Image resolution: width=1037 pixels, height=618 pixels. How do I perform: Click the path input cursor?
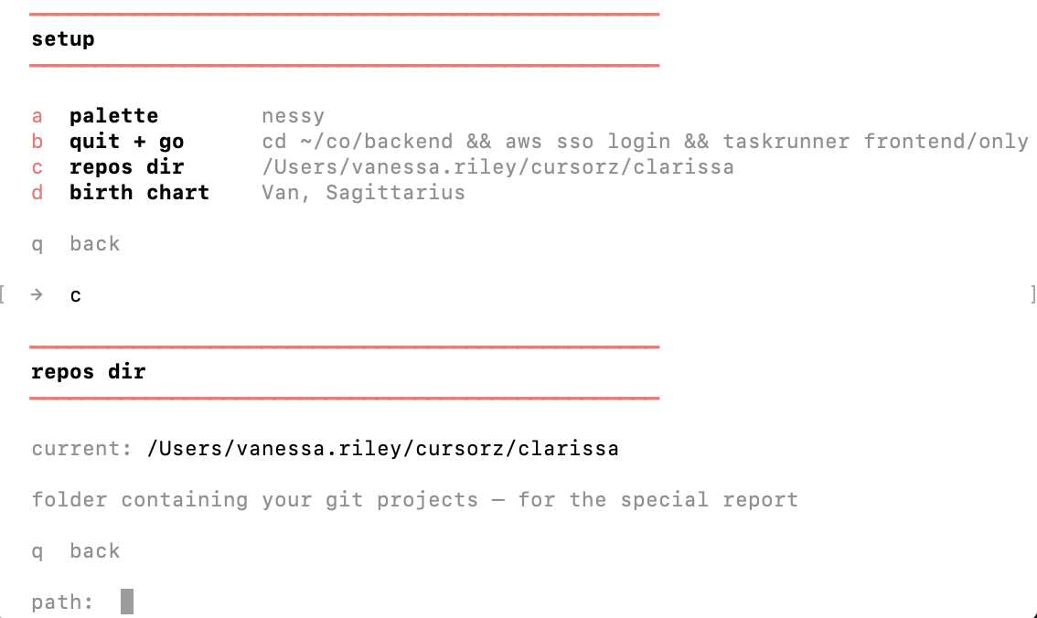point(127,602)
